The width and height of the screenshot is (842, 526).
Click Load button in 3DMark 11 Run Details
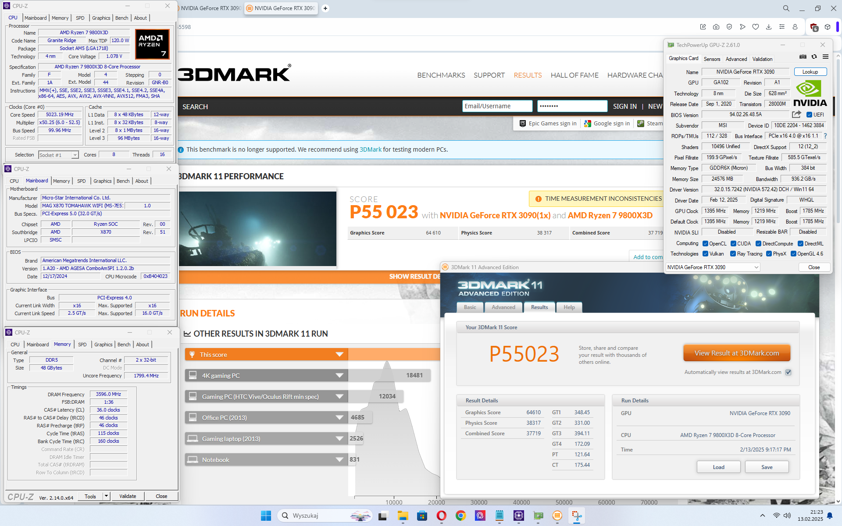(719, 467)
